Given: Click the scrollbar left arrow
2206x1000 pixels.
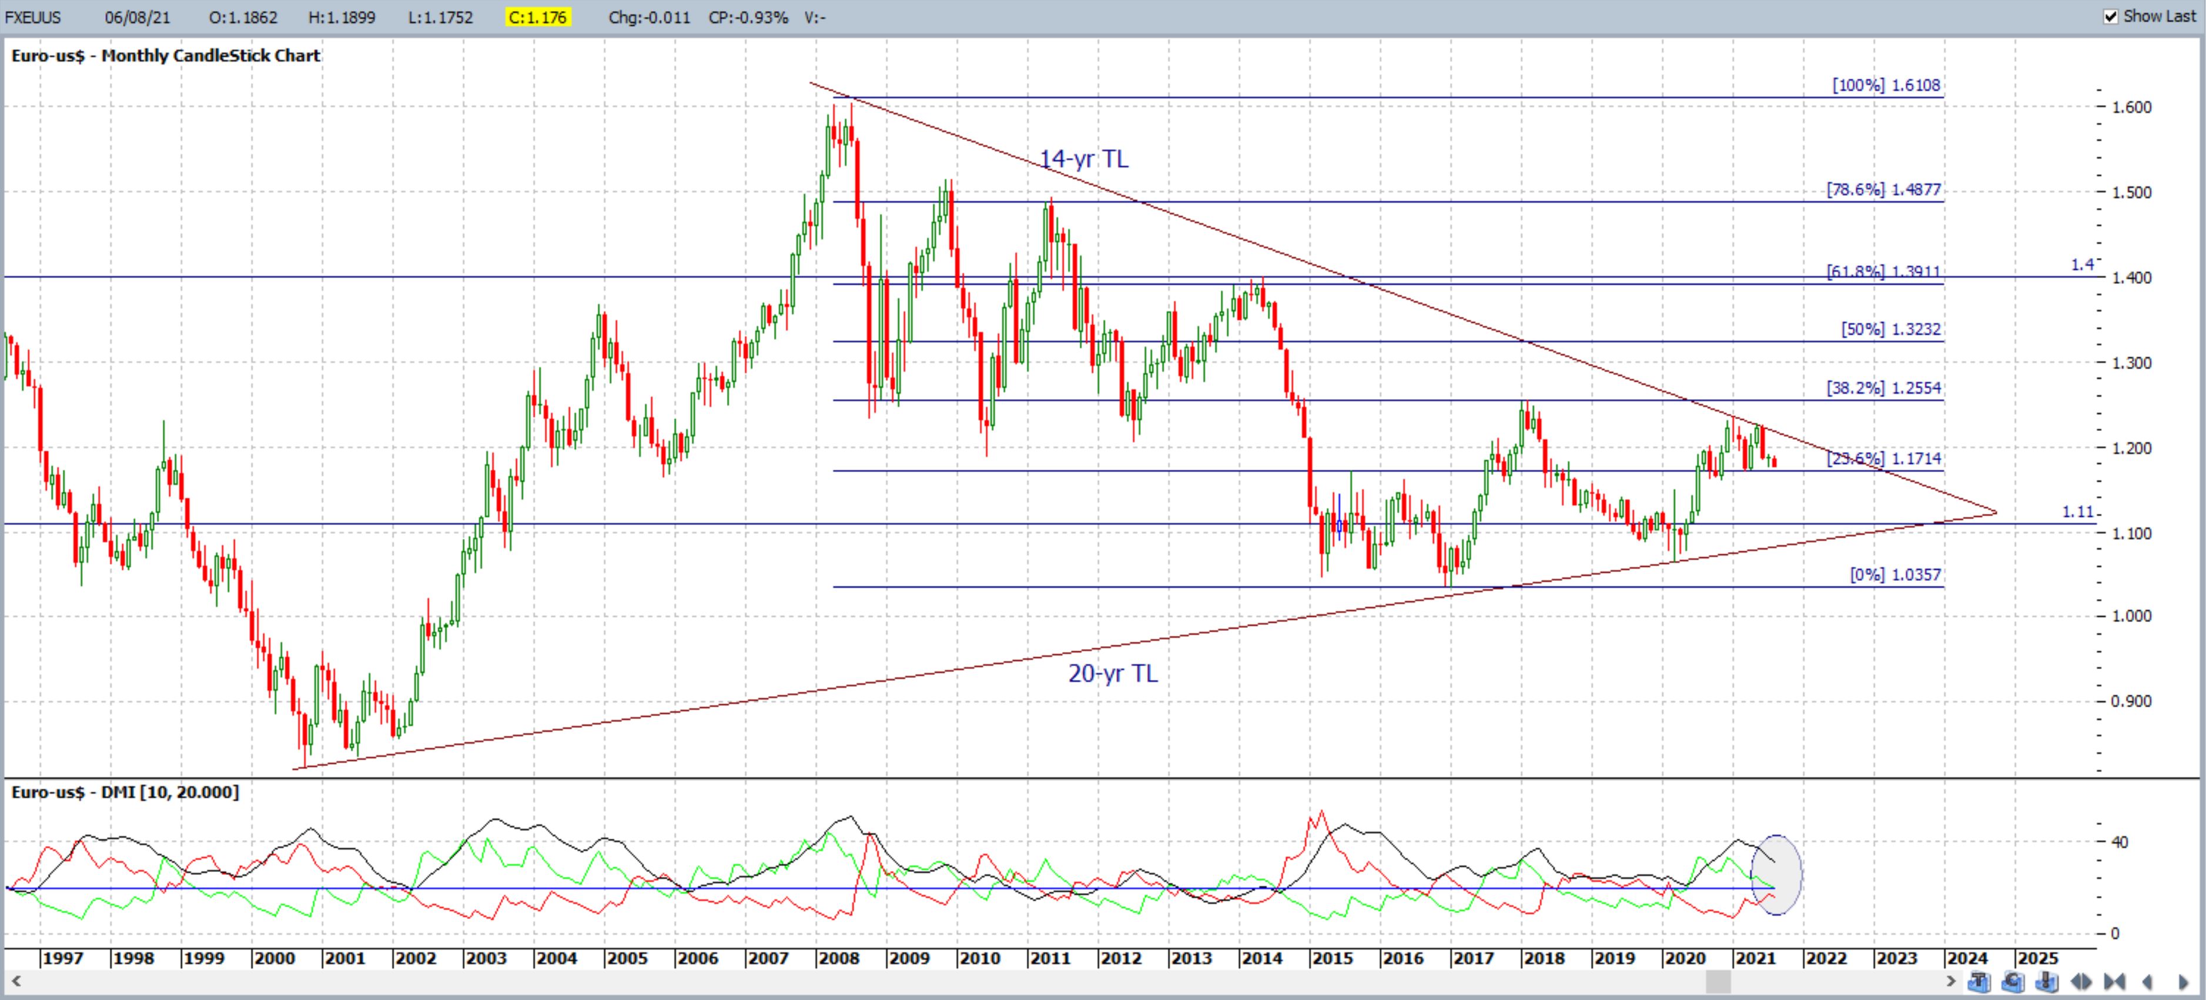Looking at the screenshot, I should 15,981.
